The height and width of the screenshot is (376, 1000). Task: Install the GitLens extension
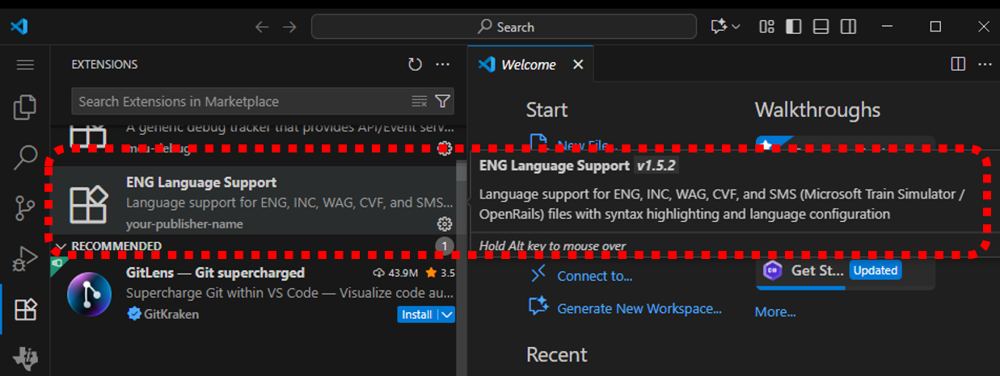[417, 315]
